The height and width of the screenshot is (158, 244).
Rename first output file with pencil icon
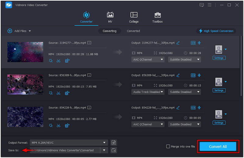coord(178,43)
